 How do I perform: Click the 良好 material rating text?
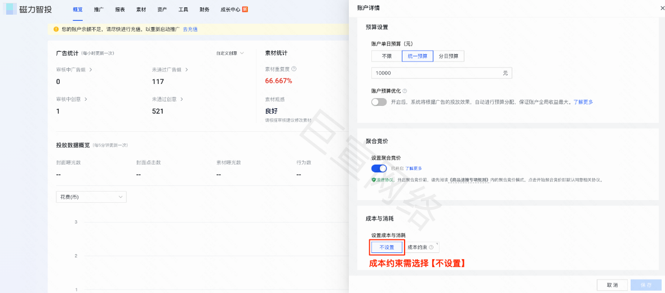(x=272, y=112)
